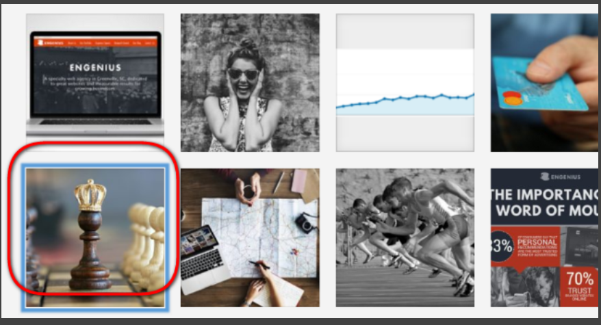Click the orange navigation bar on laptop

click(x=96, y=42)
